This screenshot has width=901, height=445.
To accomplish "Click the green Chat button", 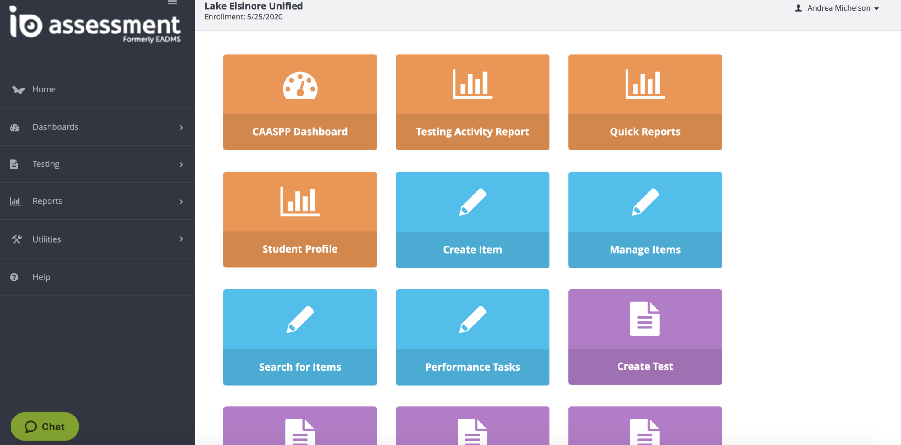I will 45,427.
